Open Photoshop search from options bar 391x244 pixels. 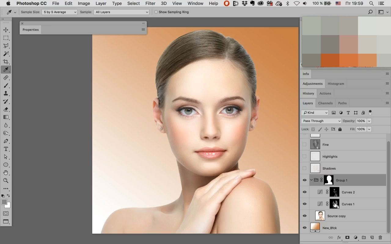pyautogui.click(x=371, y=12)
